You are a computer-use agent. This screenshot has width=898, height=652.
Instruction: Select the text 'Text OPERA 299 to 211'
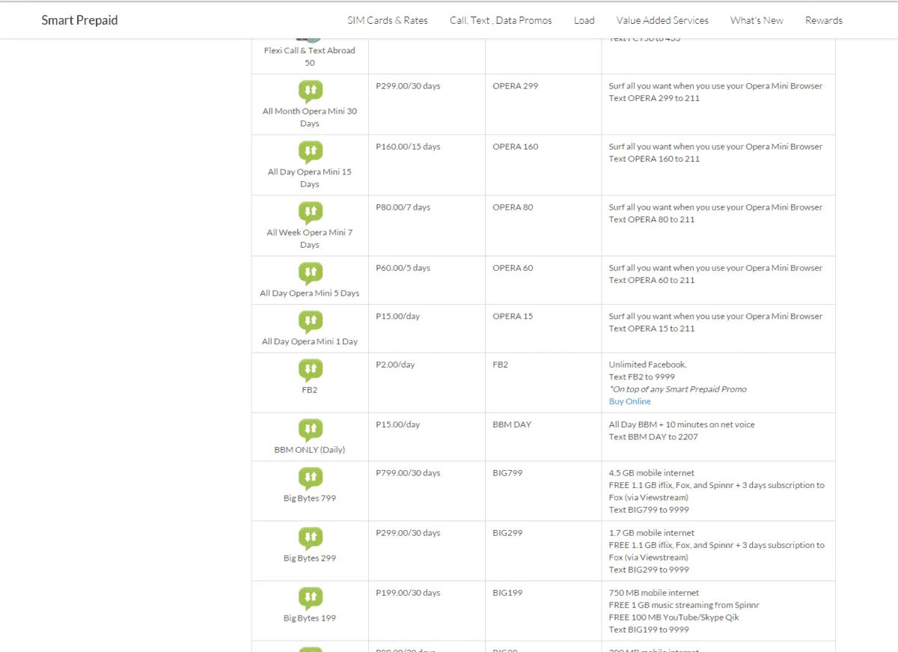[655, 98]
